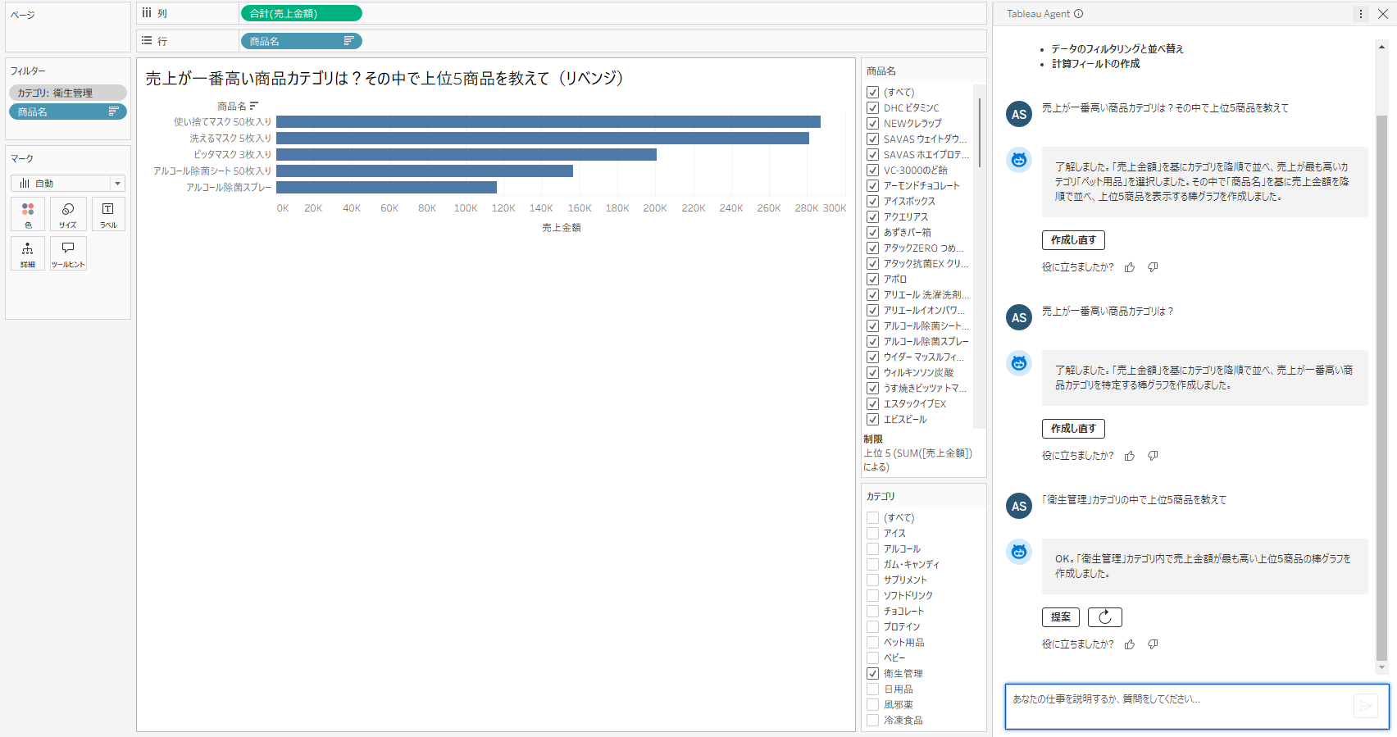The height and width of the screenshot is (737, 1397).
Task: Open the Detail marks card
Action: (28, 253)
